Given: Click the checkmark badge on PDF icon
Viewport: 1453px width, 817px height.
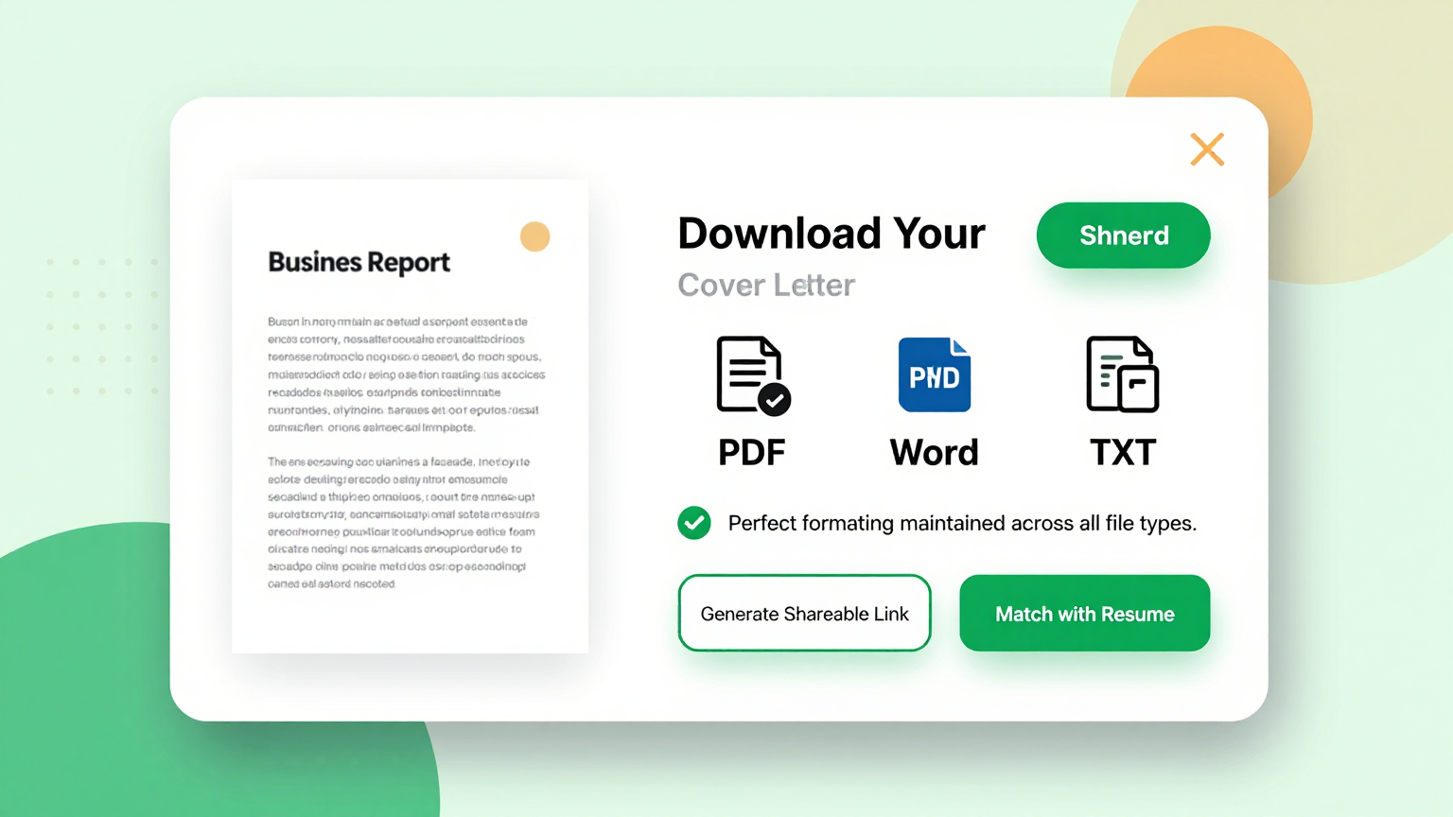Looking at the screenshot, I should tap(774, 400).
